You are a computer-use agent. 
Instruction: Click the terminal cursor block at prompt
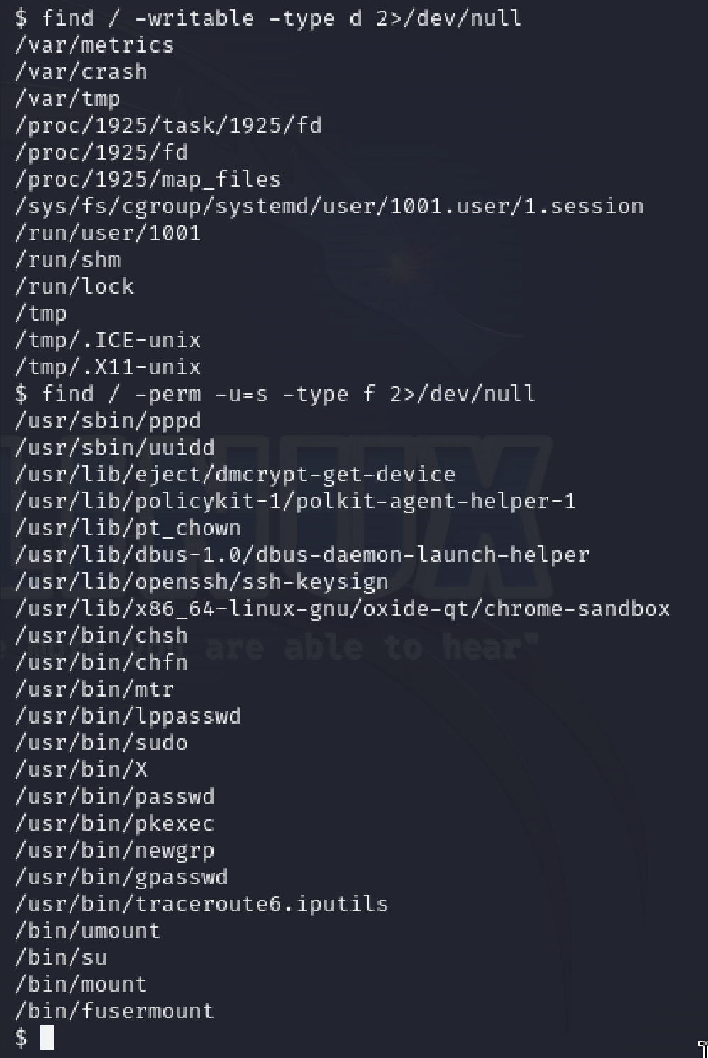(x=47, y=1038)
